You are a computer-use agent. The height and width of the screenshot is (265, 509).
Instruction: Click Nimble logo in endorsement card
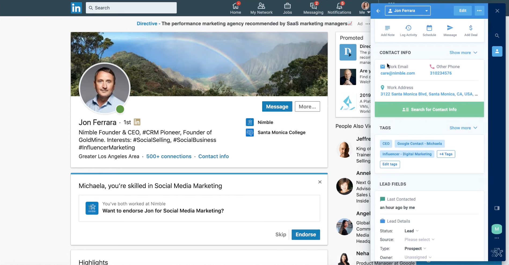[92, 208]
